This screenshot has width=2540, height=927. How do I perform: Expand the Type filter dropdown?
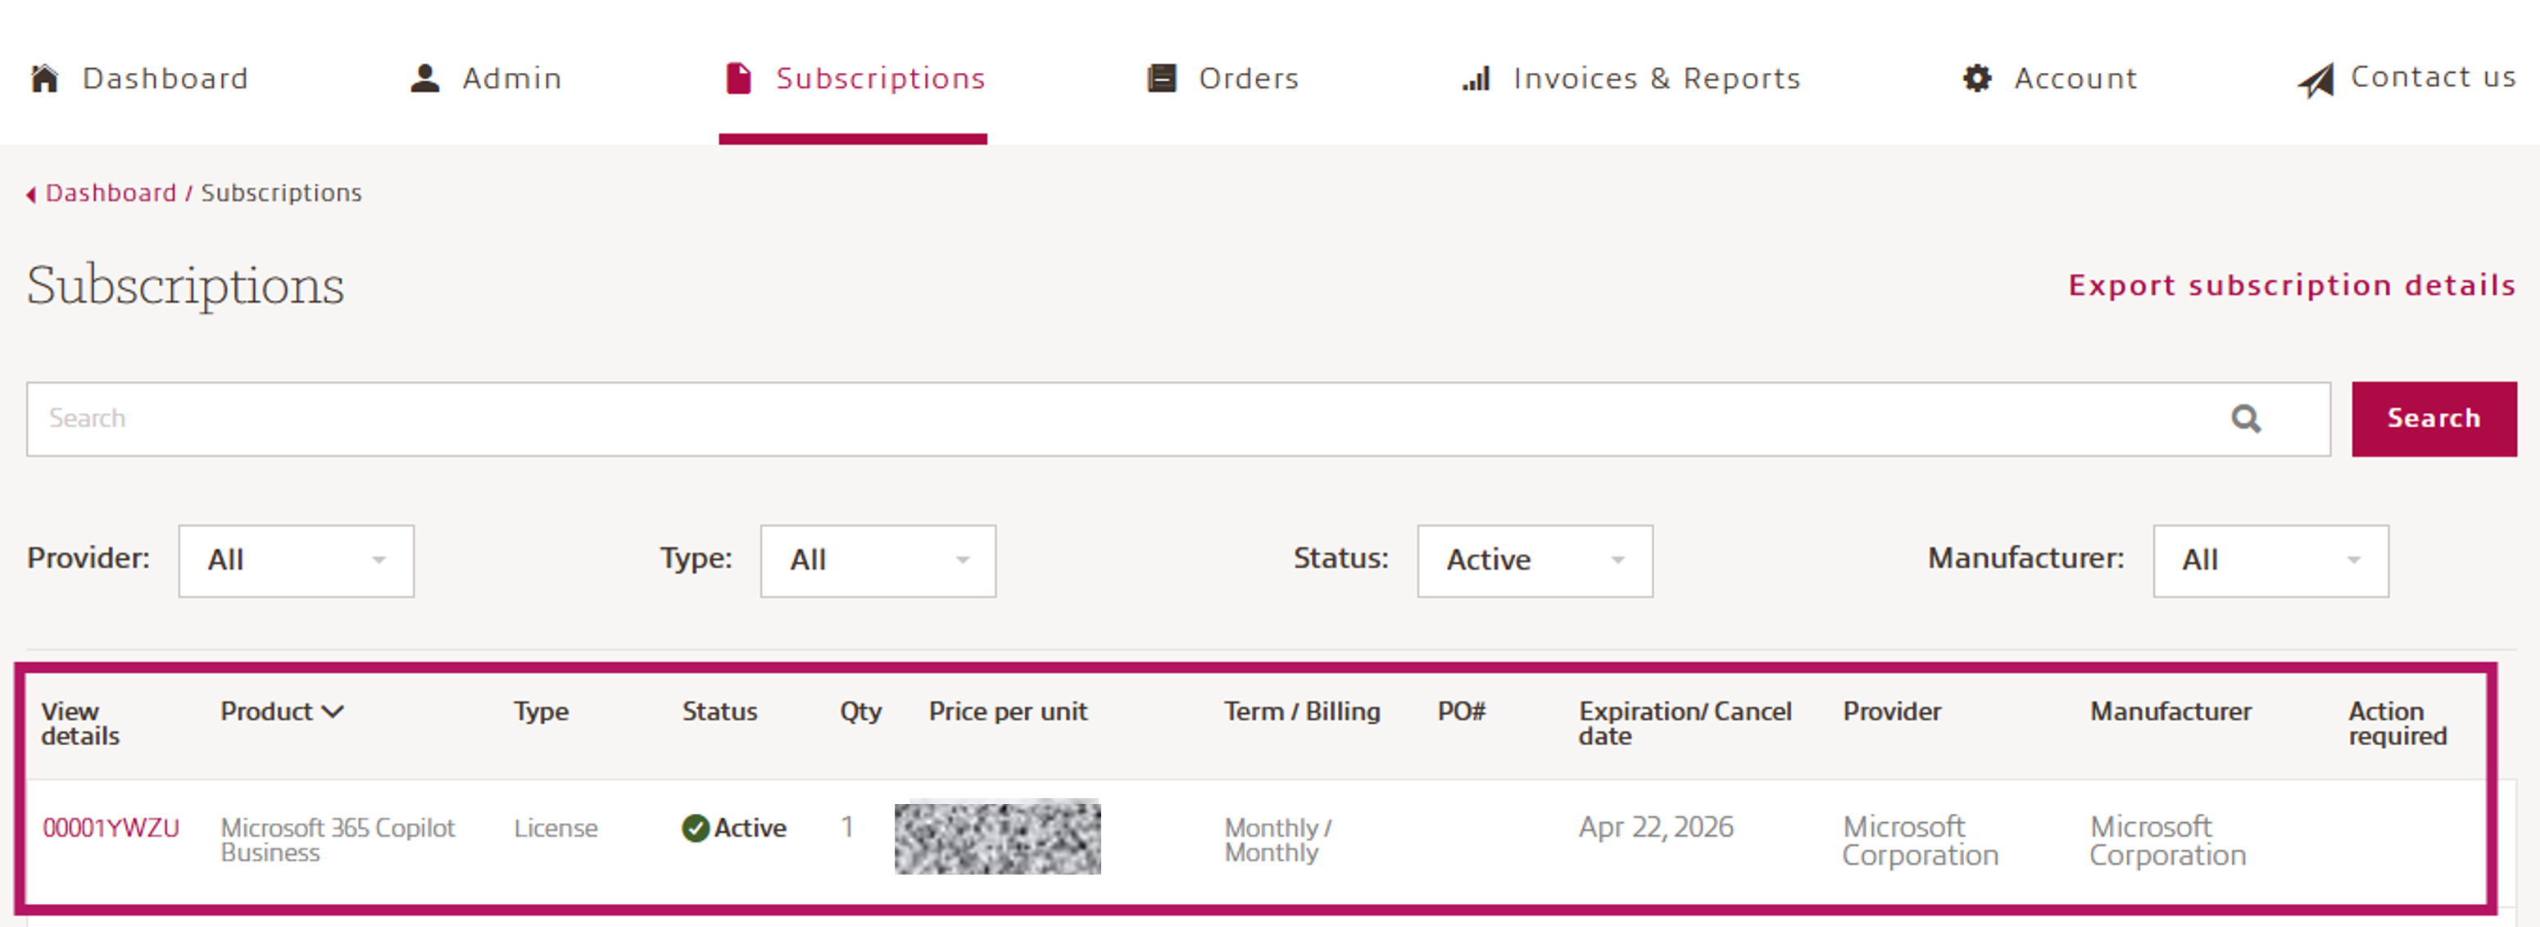pyautogui.click(x=878, y=560)
